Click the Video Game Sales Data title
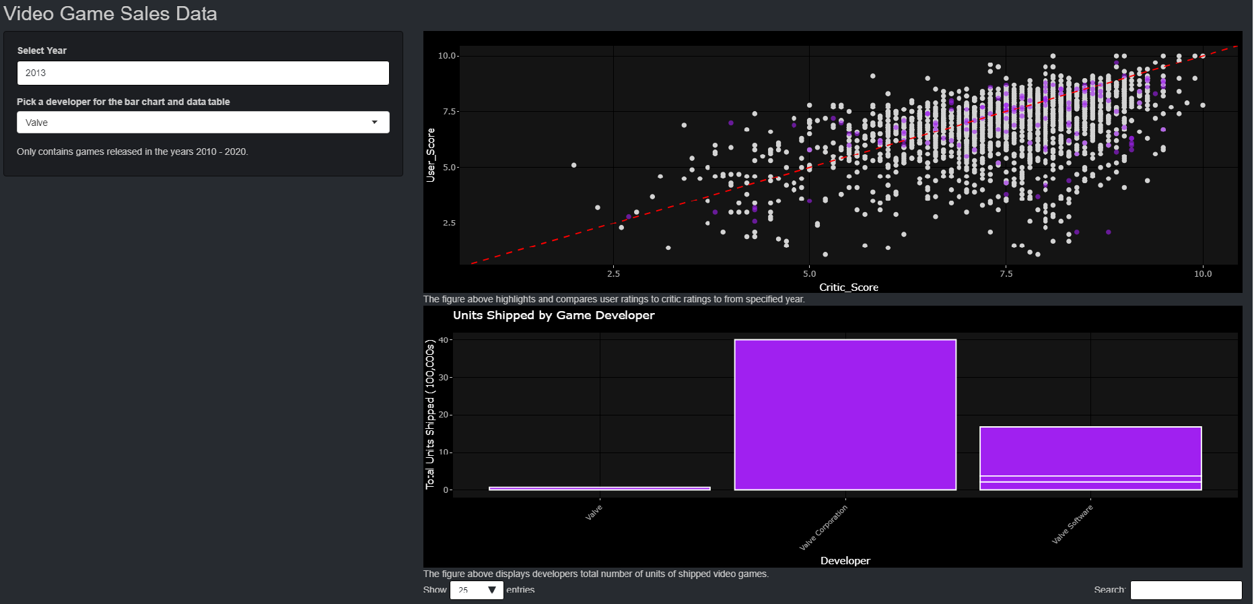This screenshot has height=604, width=1254. point(110,13)
